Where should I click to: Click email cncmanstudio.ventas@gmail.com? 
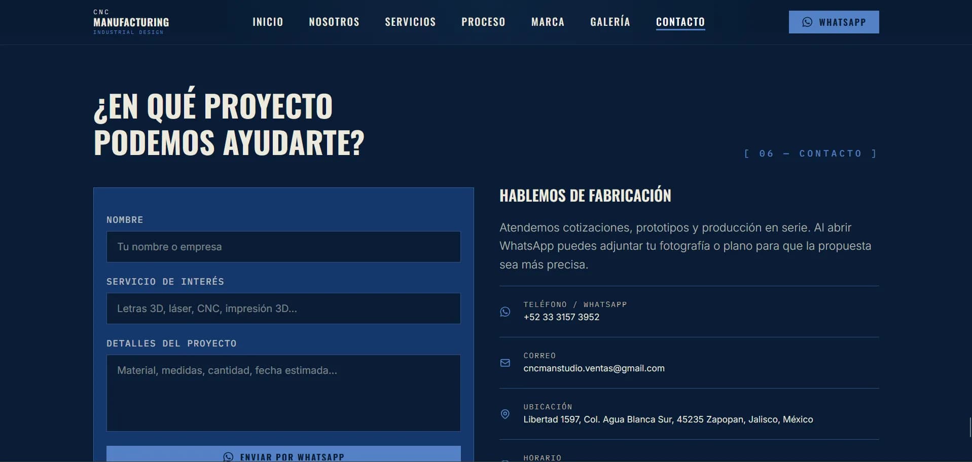point(594,368)
